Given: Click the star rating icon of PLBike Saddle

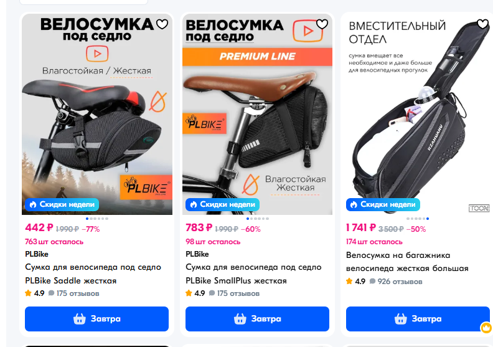Looking at the screenshot, I should pyautogui.click(x=28, y=293).
